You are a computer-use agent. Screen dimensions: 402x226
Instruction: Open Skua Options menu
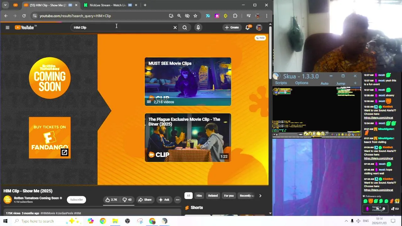(x=301, y=83)
